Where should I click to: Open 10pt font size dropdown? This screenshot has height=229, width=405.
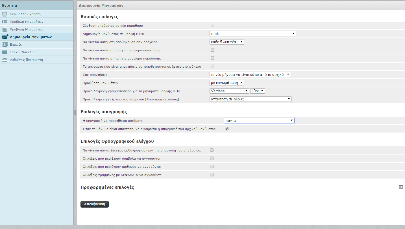[258, 91]
